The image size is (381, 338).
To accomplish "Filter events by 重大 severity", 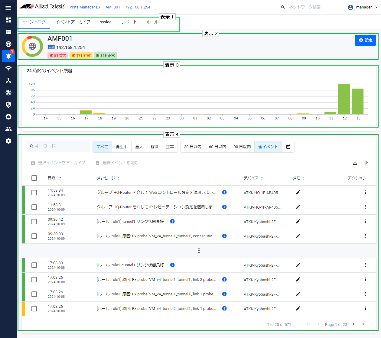I will click(x=139, y=147).
